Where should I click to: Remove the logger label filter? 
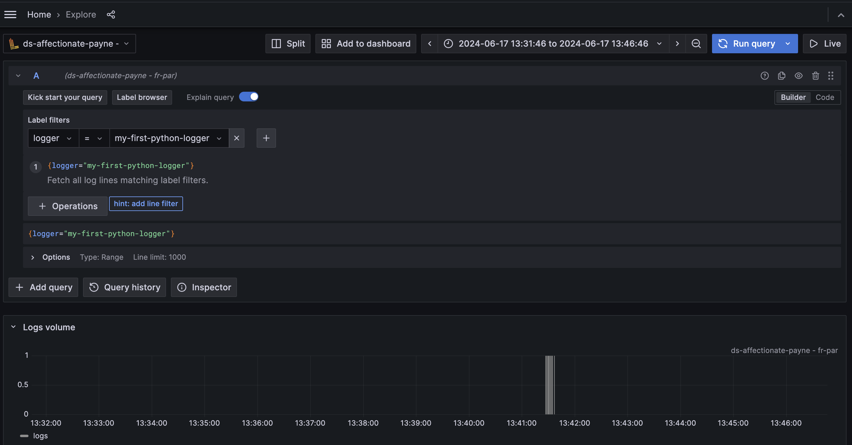point(237,138)
